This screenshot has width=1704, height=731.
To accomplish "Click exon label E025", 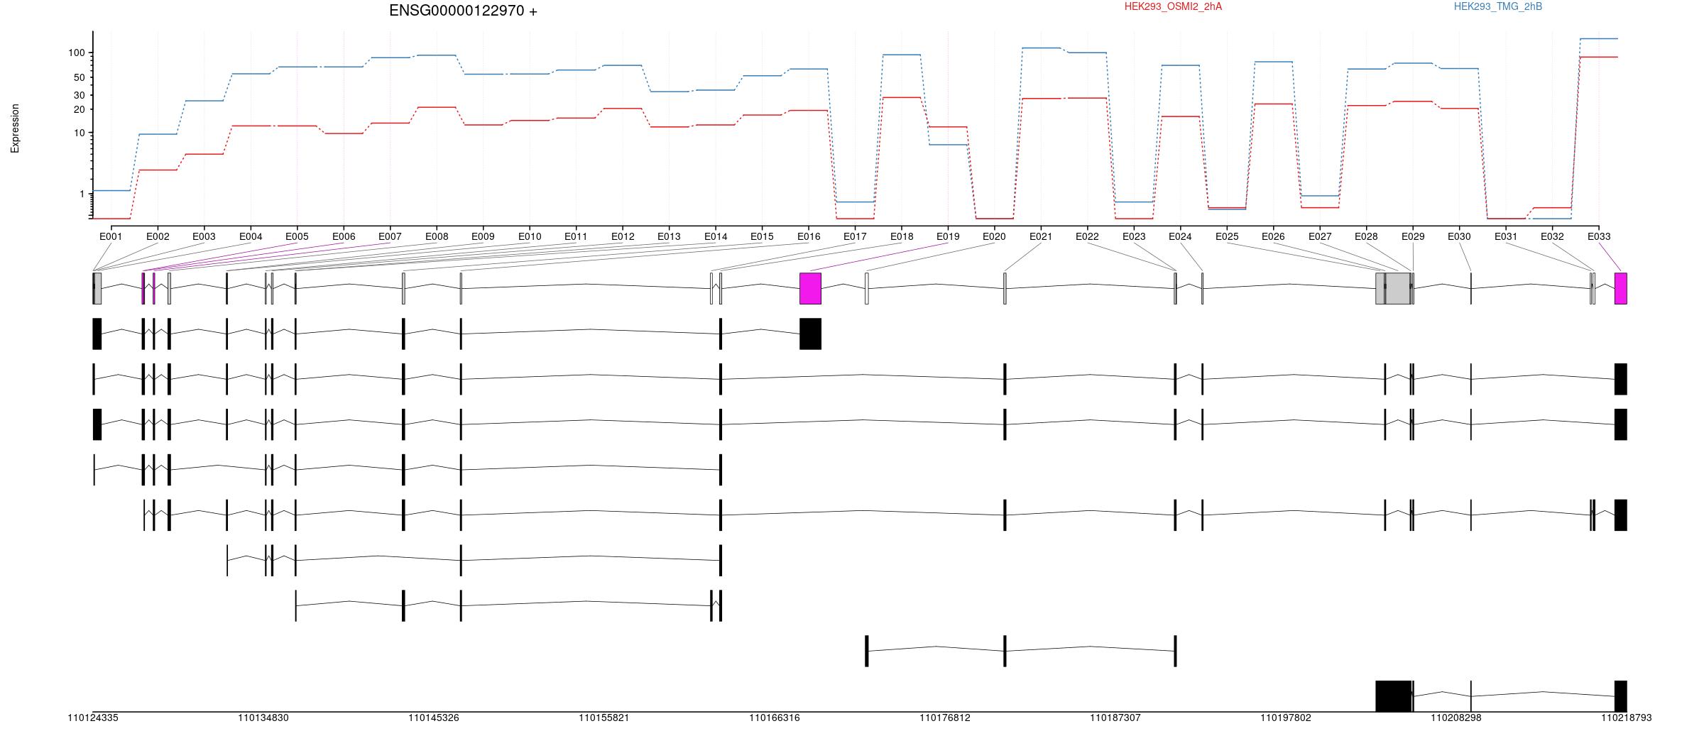I will (1227, 237).
